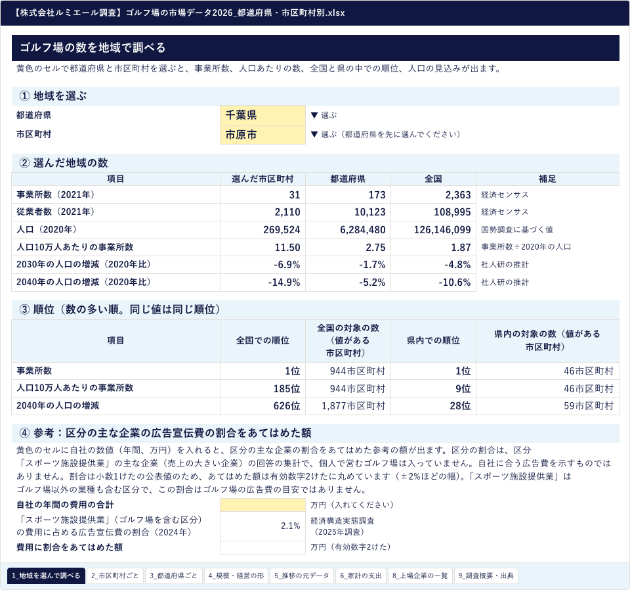This screenshot has width=630, height=590.
Task: Click the 2.1% advertising ratio cell
Action: (262, 526)
